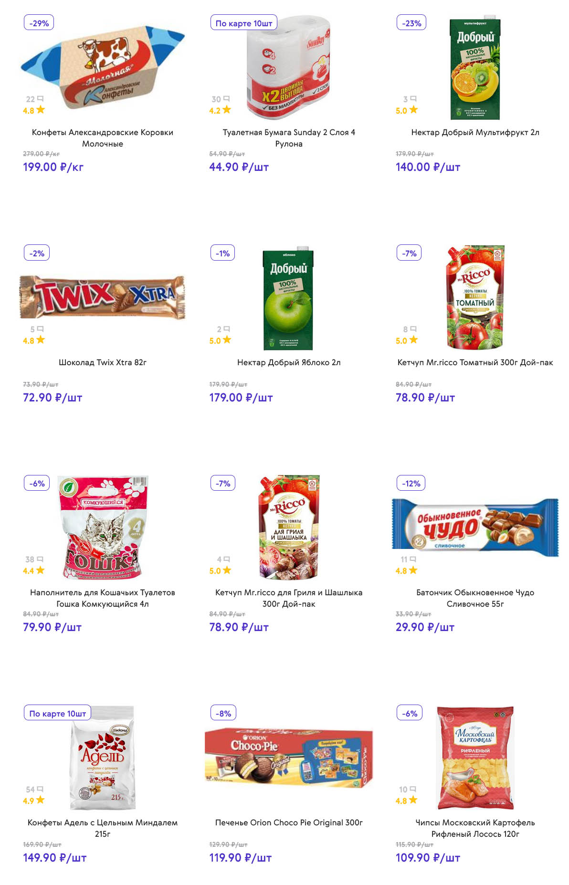The width and height of the screenshot is (569, 885).
Task: Click the -29% discount badge
Action: (39, 23)
